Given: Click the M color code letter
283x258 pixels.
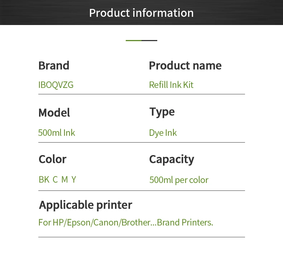Looking at the screenshot, I should pyautogui.click(x=64, y=180).
